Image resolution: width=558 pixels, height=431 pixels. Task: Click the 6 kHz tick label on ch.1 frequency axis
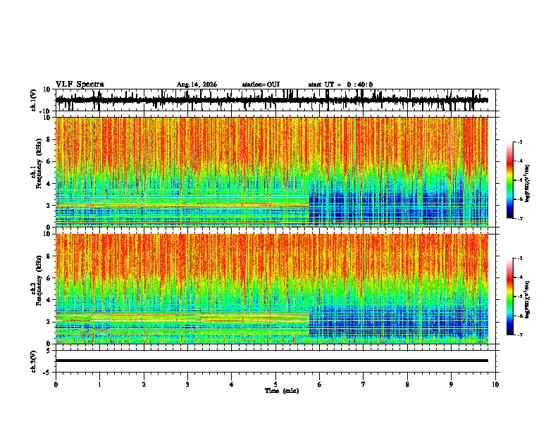tap(49, 162)
